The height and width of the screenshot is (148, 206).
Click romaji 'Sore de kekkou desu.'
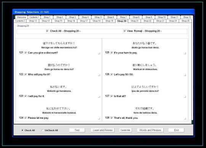pyautogui.click(x=145, y=113)
